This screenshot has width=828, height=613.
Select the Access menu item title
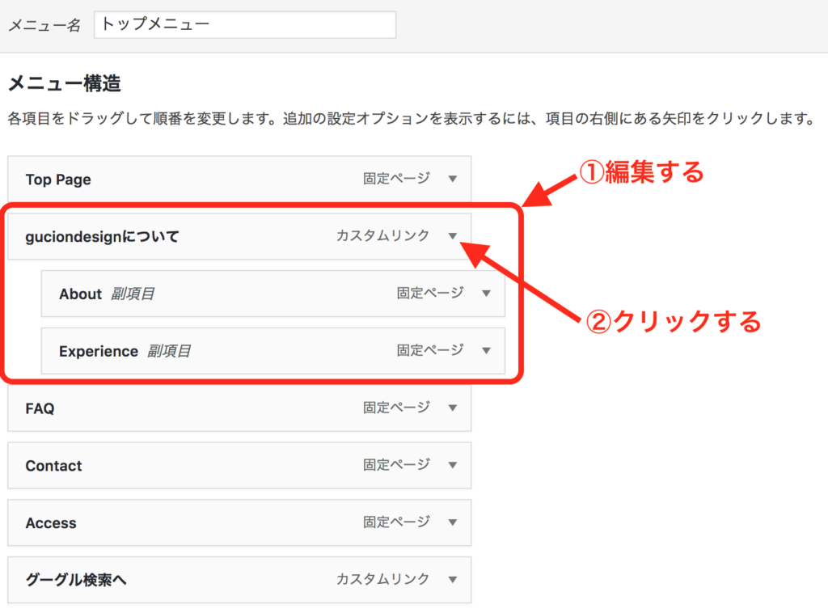tap(50, 523)
